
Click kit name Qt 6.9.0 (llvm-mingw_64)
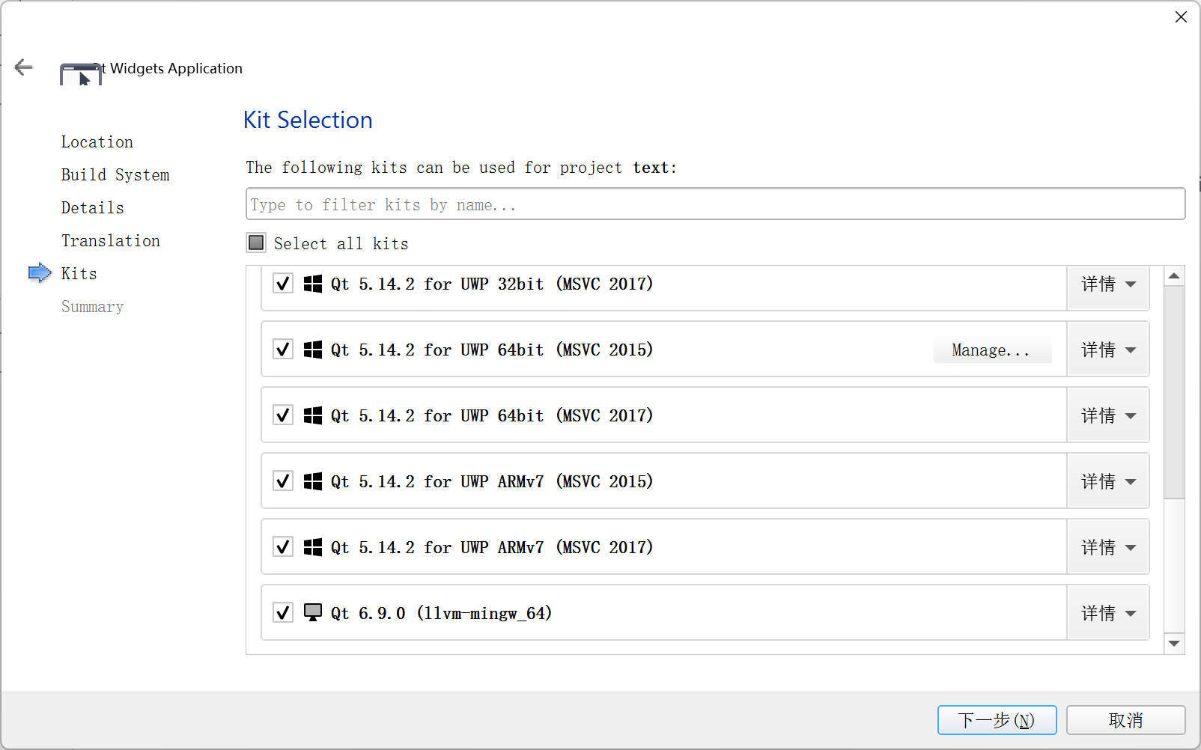click(x=442, y=613)
